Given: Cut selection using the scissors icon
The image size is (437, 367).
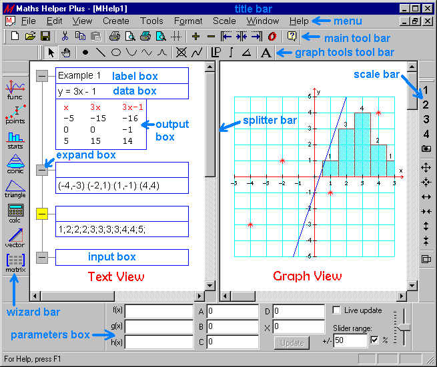Looking at the screenshot, I should click(65, 36).
